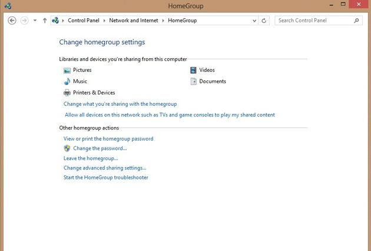Click the Printers & Devices icon
Image resolution: width=371 pixels, height=251 pixels.
click(67, 93)
